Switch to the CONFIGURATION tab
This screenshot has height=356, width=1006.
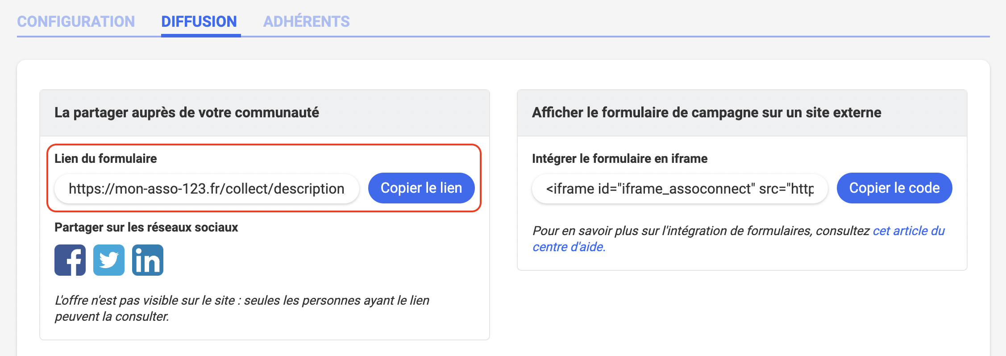(x=76, y=21)
